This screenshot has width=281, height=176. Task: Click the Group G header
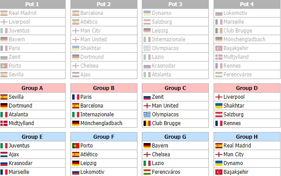coord(175,137)
